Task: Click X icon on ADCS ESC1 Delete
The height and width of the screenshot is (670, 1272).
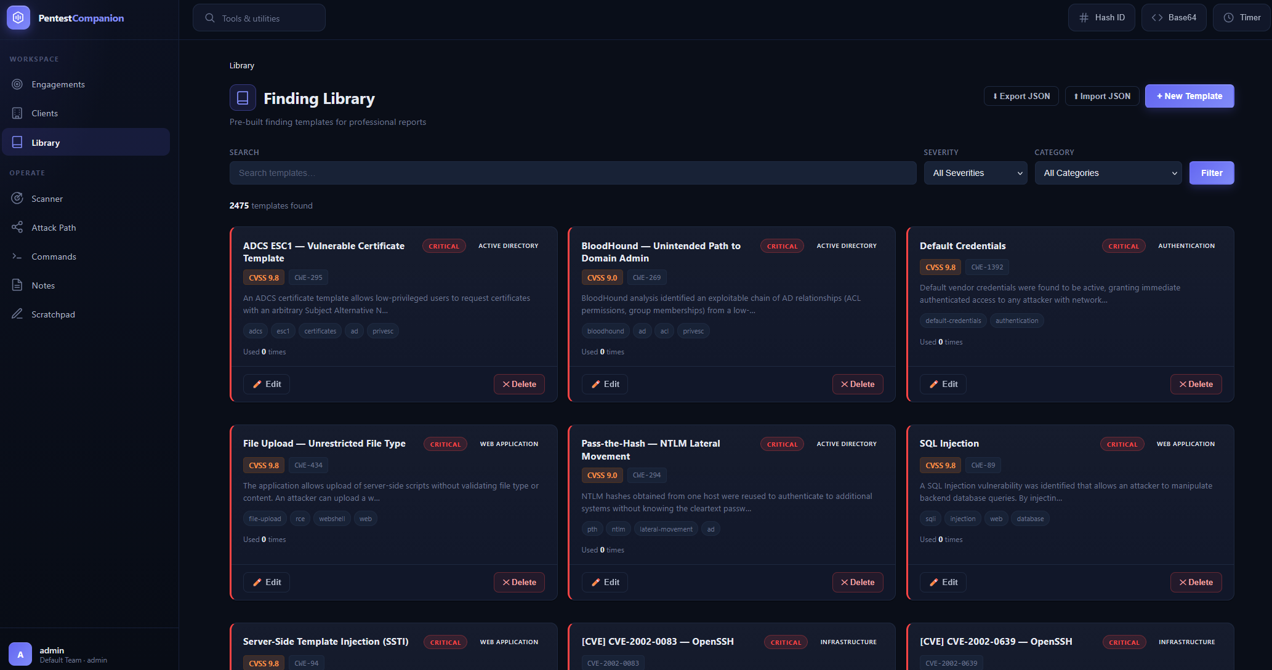Action: point(506,384)
